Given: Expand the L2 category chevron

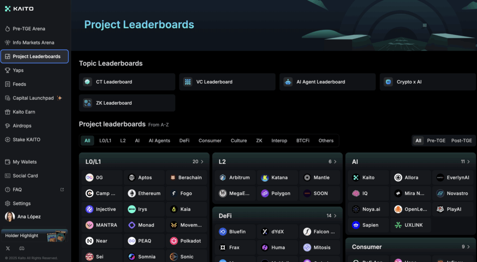Looking at the screenshot, I should 335,162.
